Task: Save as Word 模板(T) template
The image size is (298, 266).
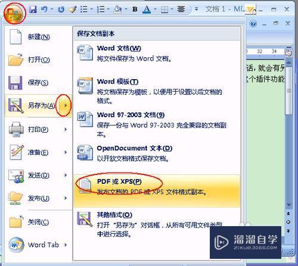Action: coord(157,91)
